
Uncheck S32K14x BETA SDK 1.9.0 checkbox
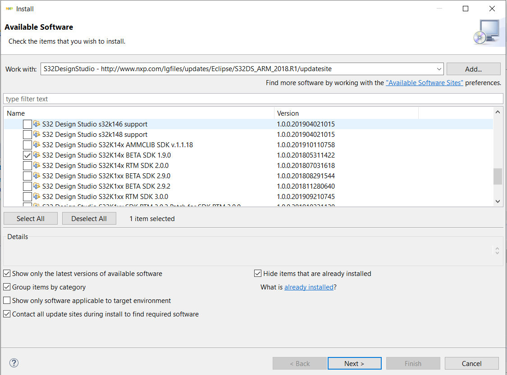[x=27, y=155]
